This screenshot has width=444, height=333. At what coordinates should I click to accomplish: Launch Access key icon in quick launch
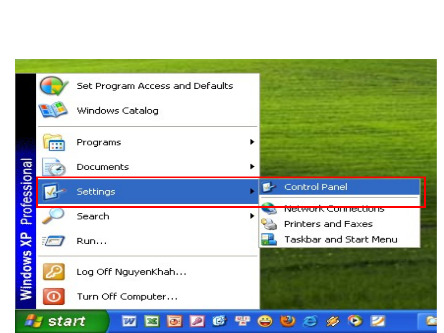pyautogui.click(x=197, y=321)
